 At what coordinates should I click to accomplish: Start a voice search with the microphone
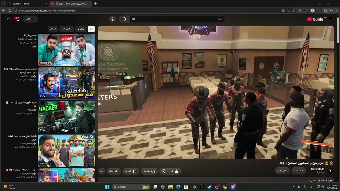(112, 19)
